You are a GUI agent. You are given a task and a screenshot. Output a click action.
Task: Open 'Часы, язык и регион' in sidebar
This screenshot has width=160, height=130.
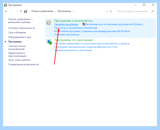pos(19,60)
